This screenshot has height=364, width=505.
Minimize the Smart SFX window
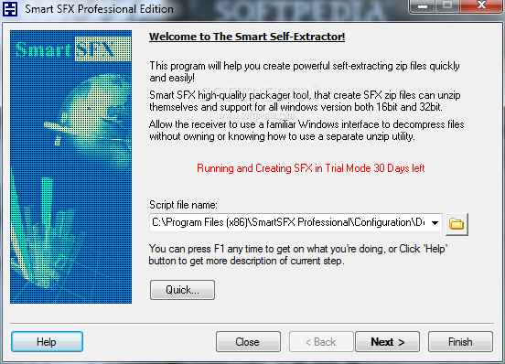[423, 5]
